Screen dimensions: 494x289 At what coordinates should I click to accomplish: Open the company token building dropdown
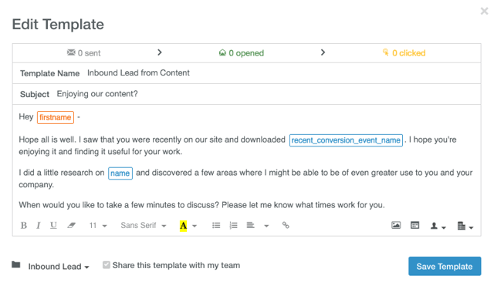pyautogui.click(x=465, y=226)
